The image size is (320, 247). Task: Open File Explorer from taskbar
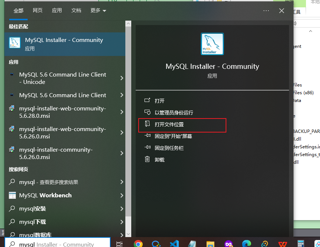(211, 244)
